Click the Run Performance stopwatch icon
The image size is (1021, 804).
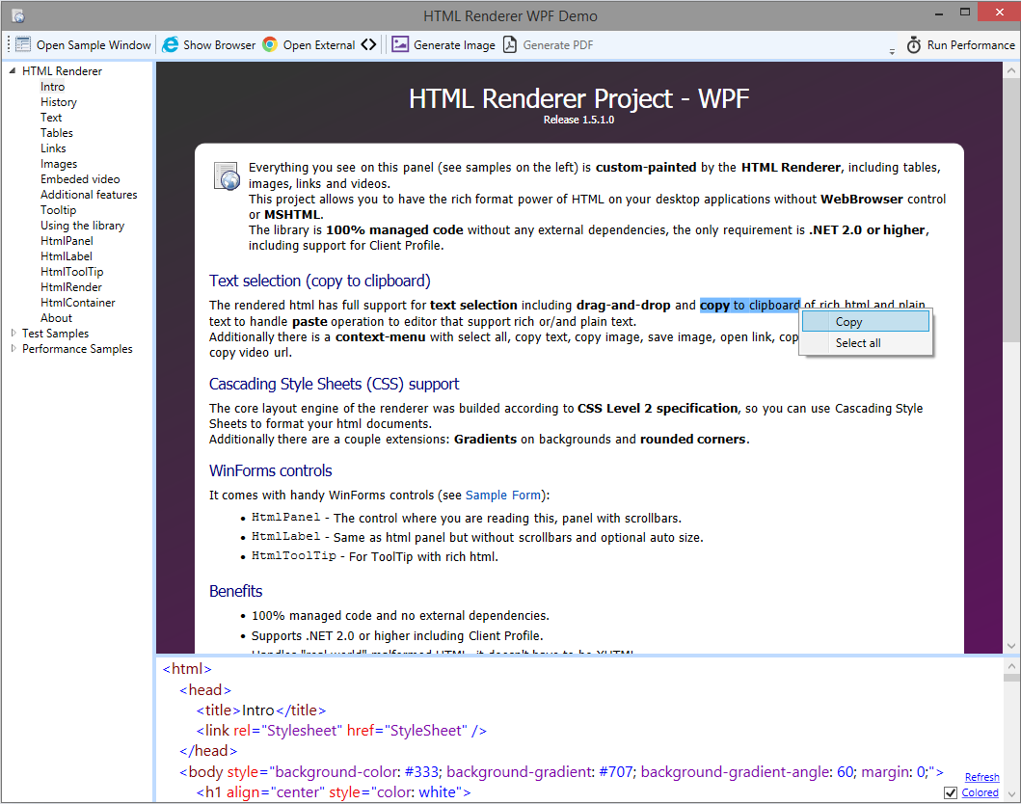click(x=914, y=45)
